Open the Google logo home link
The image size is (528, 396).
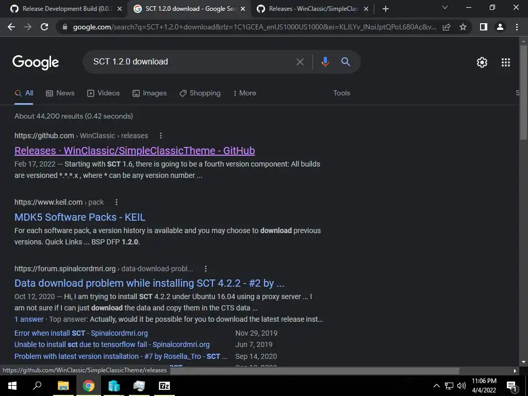(36, 62)
